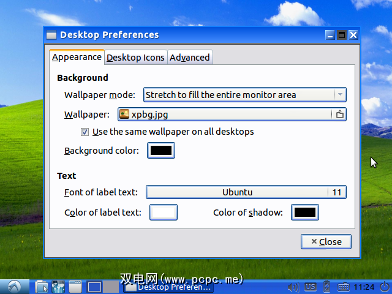Switch to first workspace in pager
The height and width of the screenshot is (294, 392).
[x=94, y=287]
